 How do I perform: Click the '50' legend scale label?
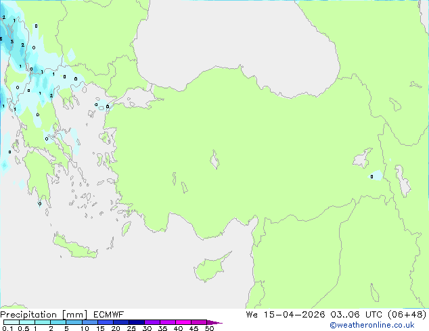coord(210,328)
